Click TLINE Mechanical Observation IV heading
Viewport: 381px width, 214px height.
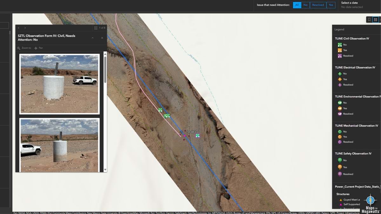coord(357,126)
